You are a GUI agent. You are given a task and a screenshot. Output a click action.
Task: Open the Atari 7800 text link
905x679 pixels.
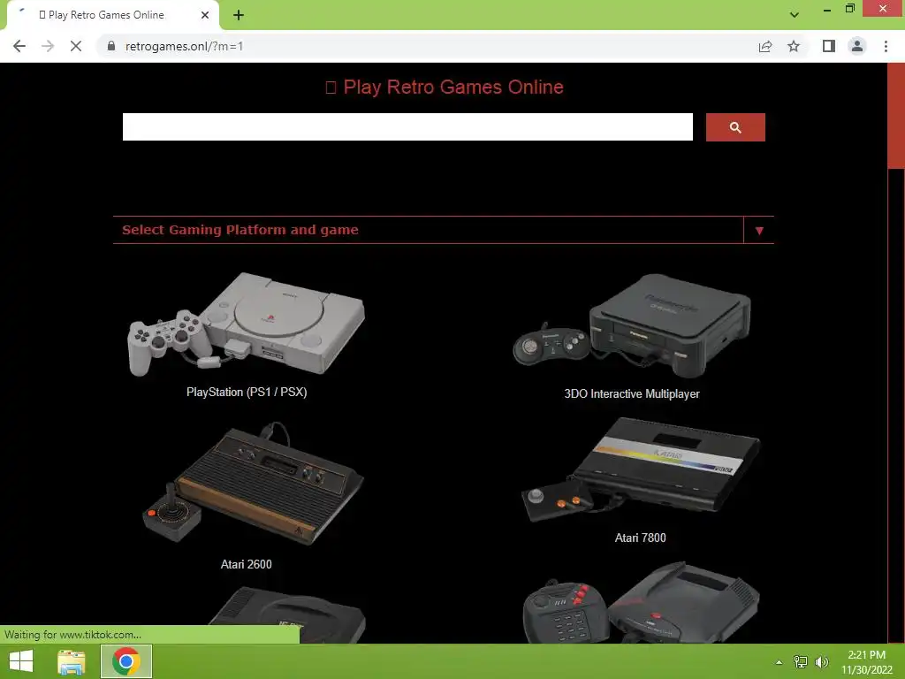pyautogui.click(x=640, y=538)
